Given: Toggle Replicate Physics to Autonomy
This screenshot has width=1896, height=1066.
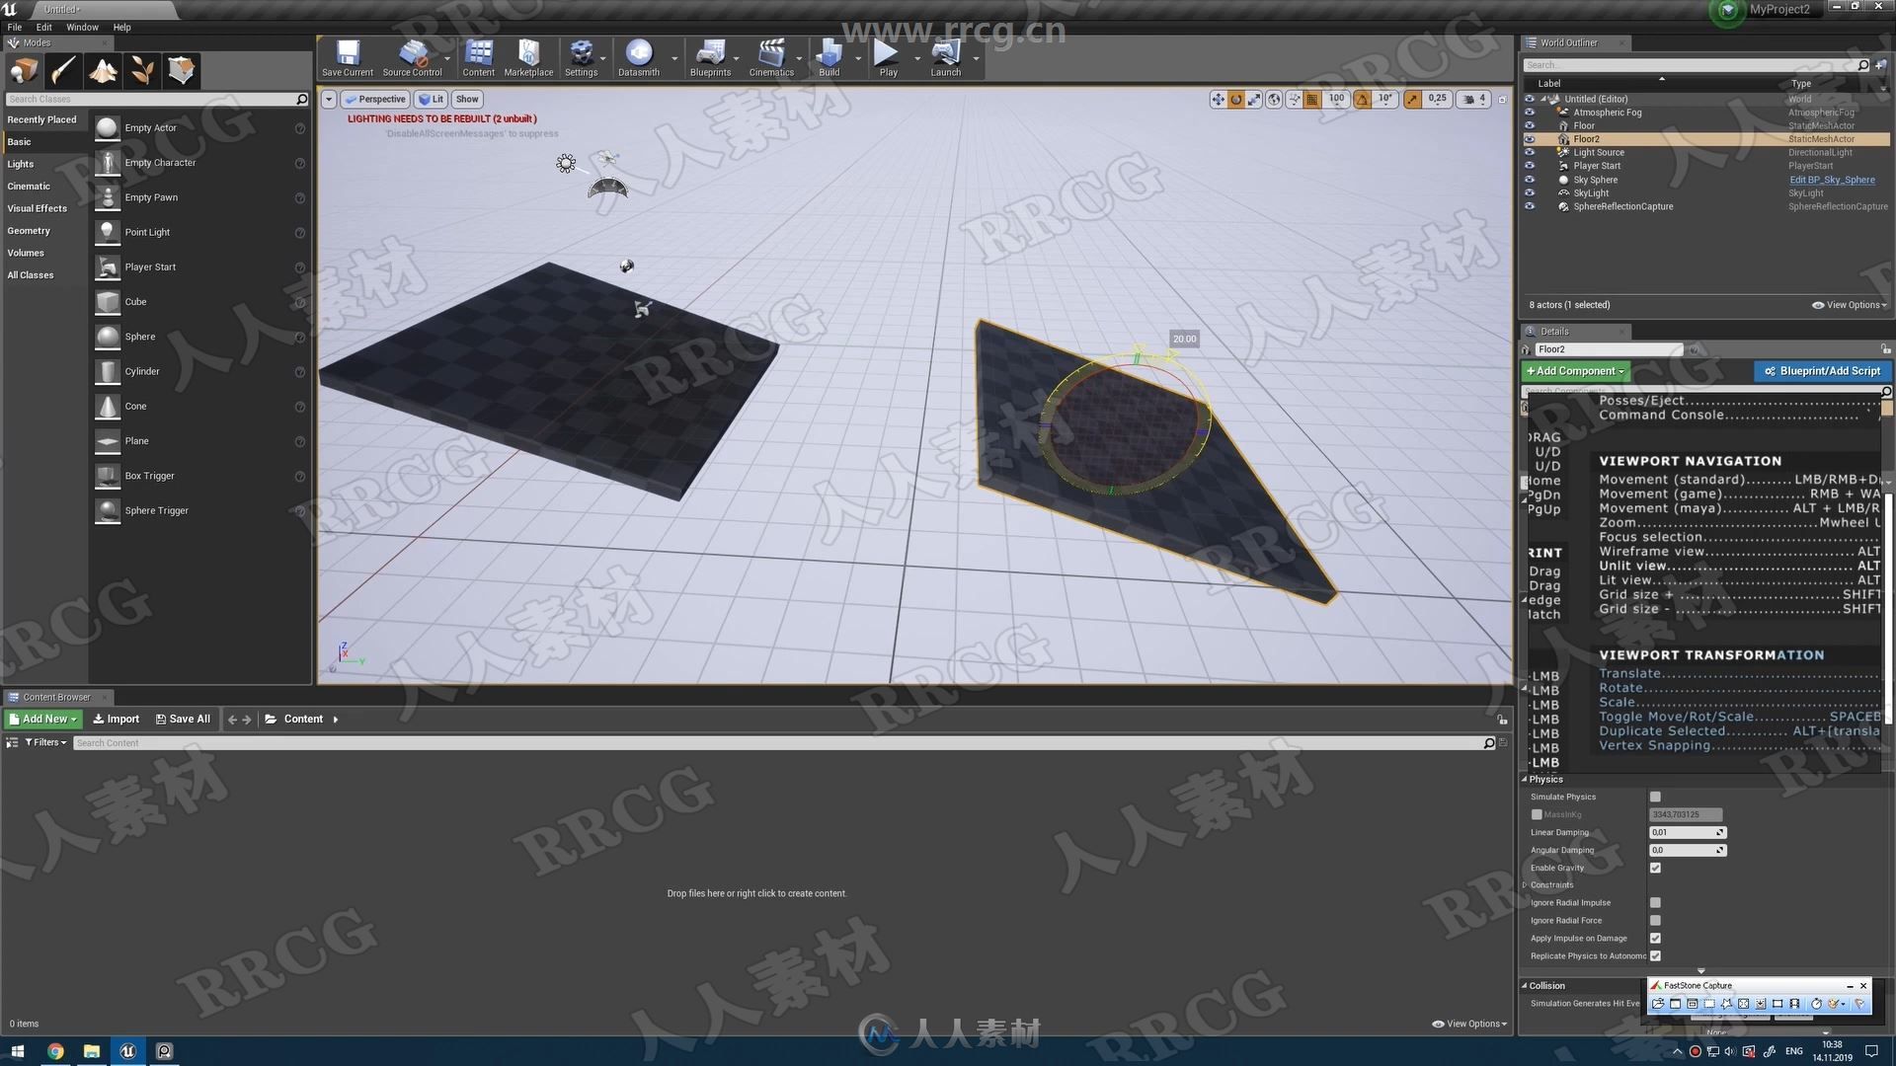Looking at the screenshot, I should [1654, 955].
